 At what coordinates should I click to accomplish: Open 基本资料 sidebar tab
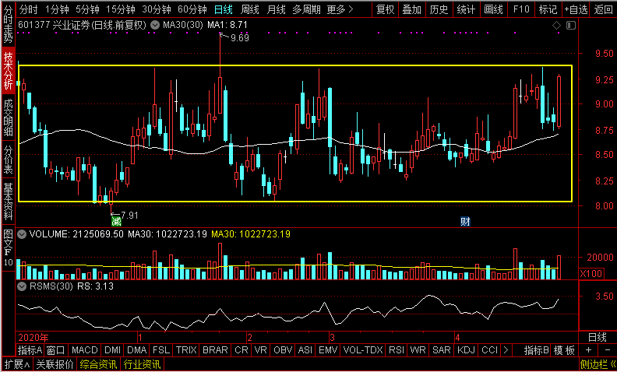[x=9, y=201]
